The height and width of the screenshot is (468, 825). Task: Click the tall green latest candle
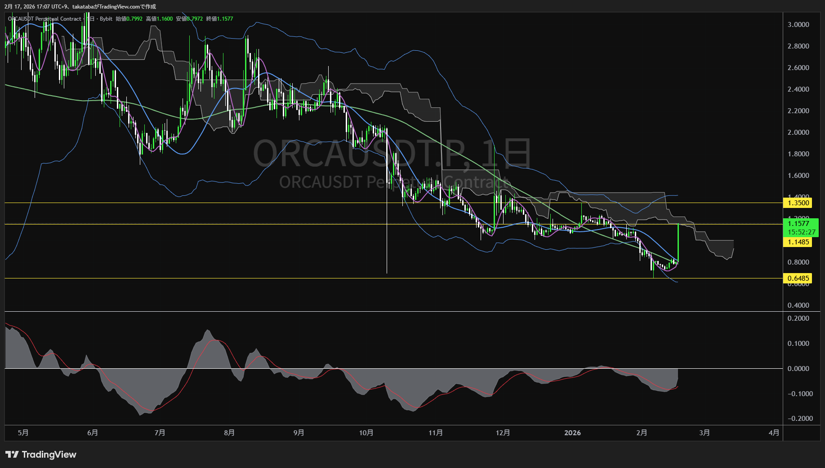678,243
